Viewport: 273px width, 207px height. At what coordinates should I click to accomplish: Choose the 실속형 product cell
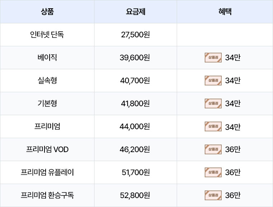pos(47,80)
